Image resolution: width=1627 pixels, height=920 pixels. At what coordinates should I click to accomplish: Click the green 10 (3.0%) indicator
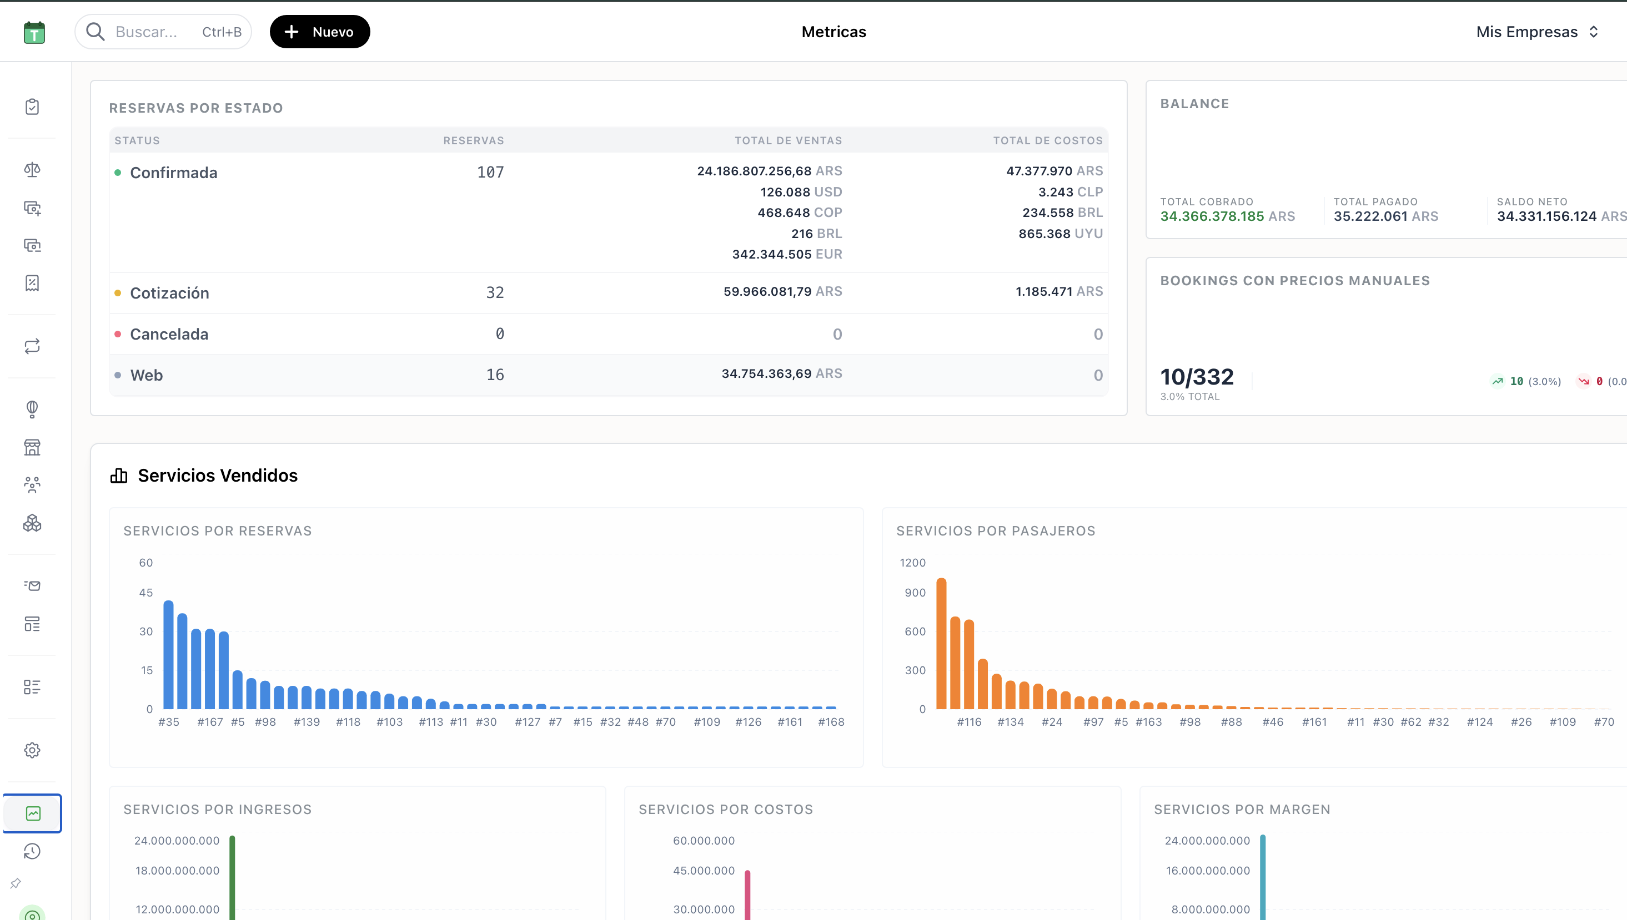click(1526, 381)
